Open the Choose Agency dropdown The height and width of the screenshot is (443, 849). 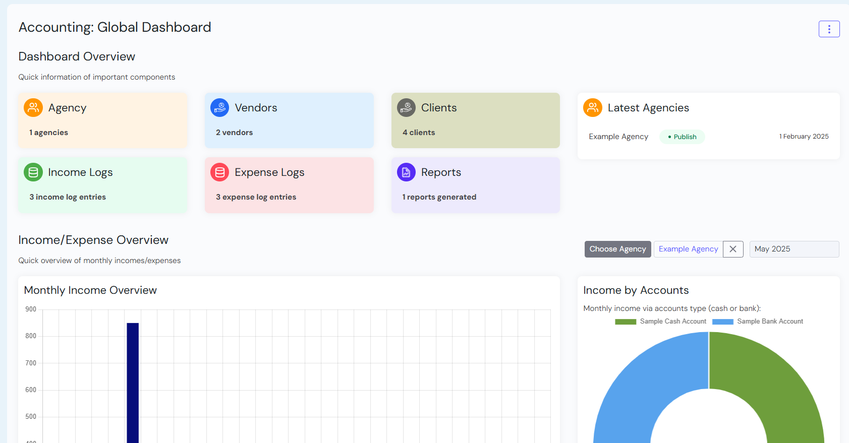coord(617,249)
